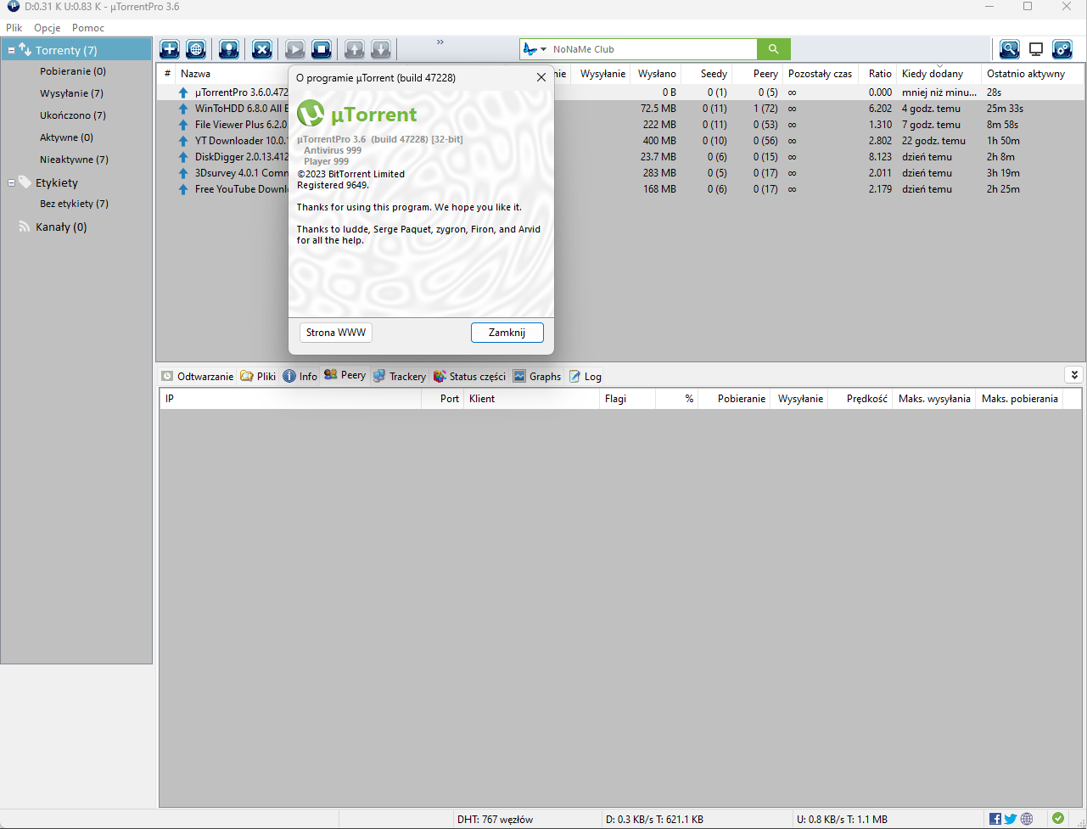Click the Stop Torrent square icon

(x=322, y=49)
